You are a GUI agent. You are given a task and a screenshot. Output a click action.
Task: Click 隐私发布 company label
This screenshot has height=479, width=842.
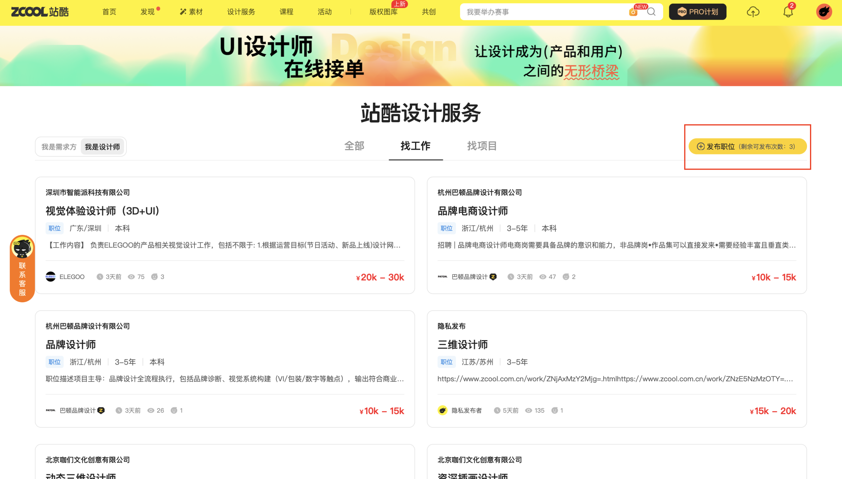point(451,326)
